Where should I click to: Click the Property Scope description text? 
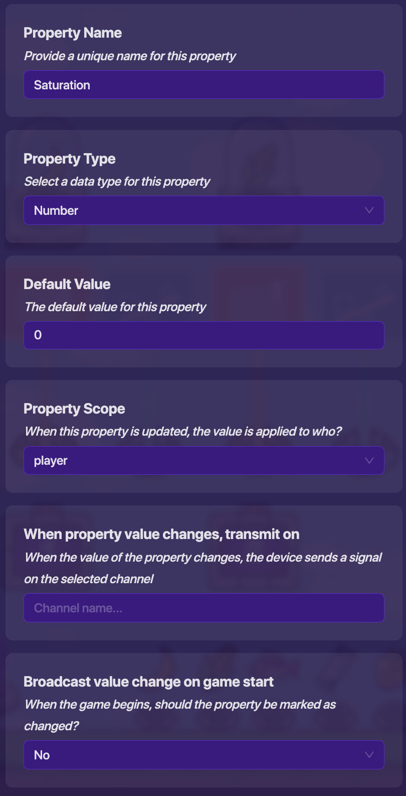click(182, 431)
